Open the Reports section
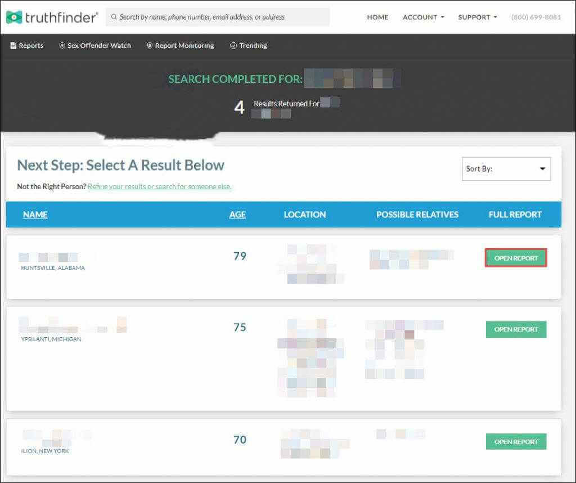This screenshot has height=483, width=576. click(x=27, y=46)
